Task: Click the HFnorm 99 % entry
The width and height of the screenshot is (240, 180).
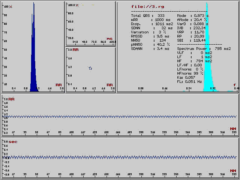Action: click(x=190, y=73)
